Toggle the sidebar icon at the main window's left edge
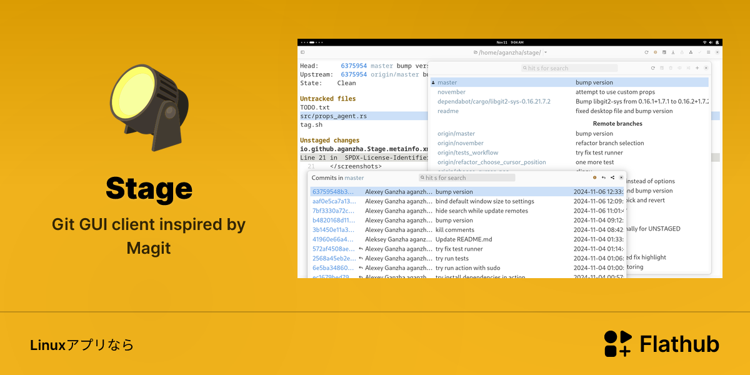This screenshot has height=375, width=750. point(303,52)
